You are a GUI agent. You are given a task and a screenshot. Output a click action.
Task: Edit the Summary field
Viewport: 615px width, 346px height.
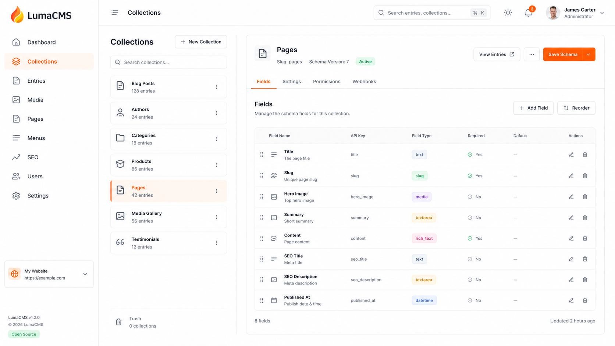coord(571,218)
